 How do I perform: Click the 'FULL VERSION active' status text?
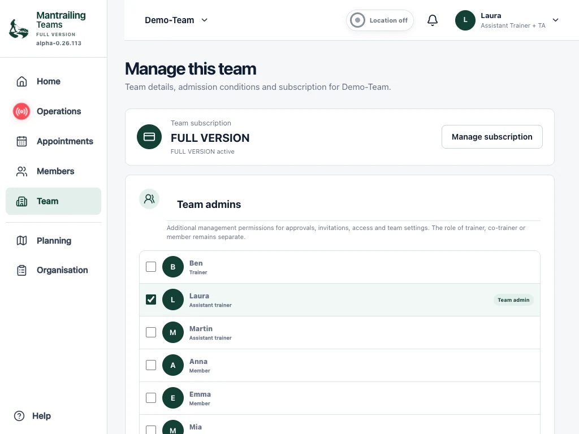click(202, 151)
